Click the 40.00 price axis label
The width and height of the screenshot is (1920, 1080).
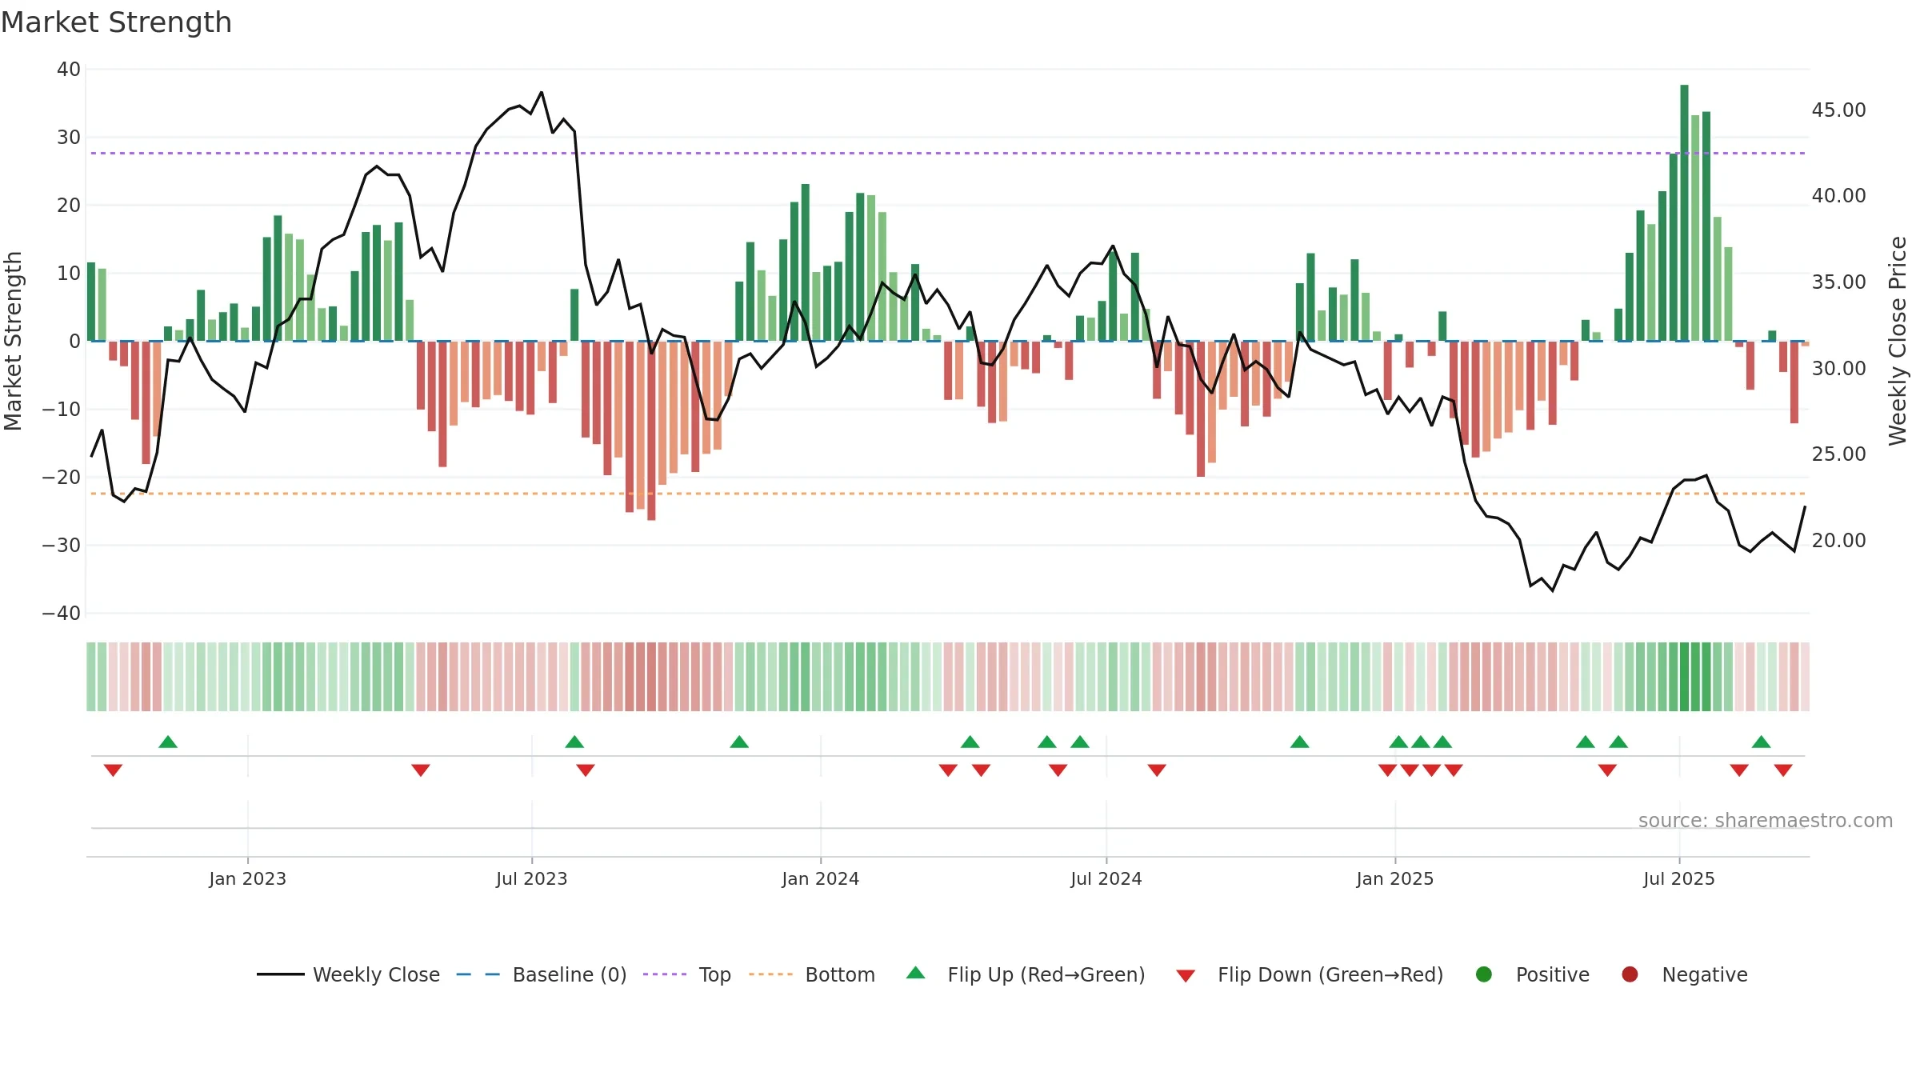click(x=1838, y=195)
